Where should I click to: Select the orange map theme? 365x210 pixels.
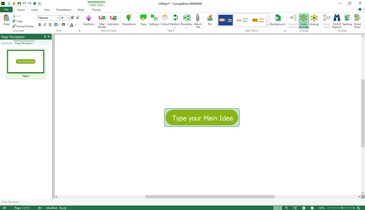click(x=258, y=20)
